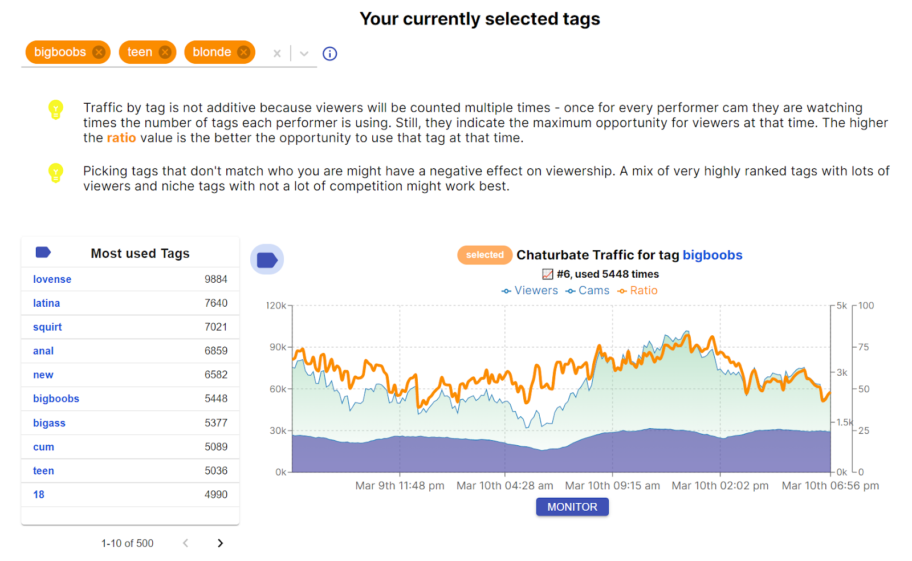The image size is (912, 561).
Task: Open the squirt tag link
Action: tap(47, 327)
